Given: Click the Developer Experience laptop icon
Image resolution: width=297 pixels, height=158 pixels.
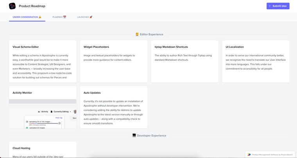Looking at the screenshot, I should 134,135.
